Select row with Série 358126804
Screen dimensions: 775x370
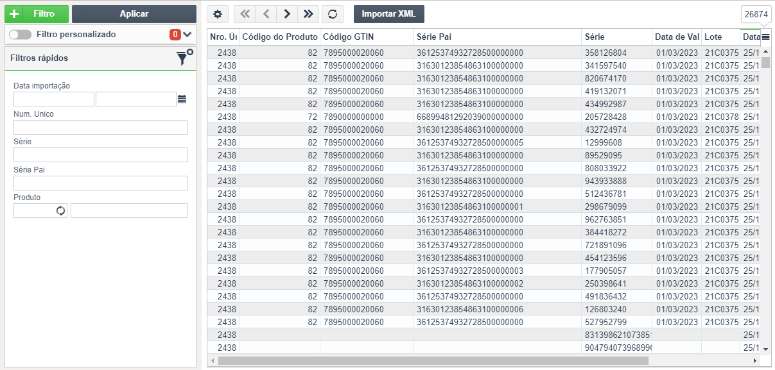pyautogui.click(x=484, y=53)
